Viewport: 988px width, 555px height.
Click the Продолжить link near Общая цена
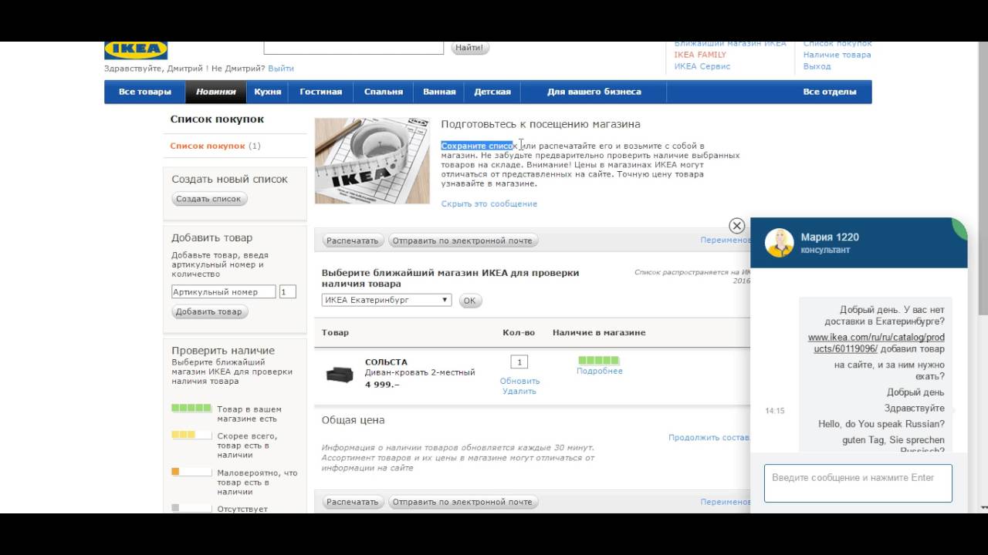click(x=709, y=437)
